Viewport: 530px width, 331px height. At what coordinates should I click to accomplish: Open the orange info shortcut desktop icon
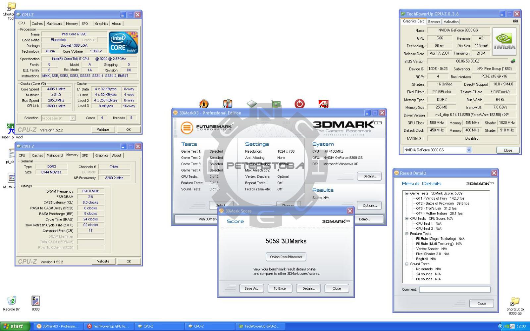204,104
